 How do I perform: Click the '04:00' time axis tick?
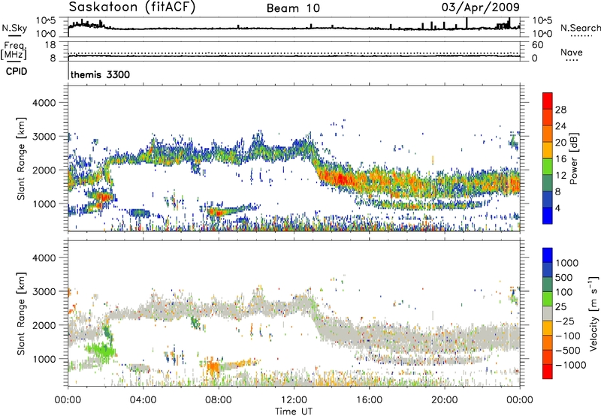[143, 400]
